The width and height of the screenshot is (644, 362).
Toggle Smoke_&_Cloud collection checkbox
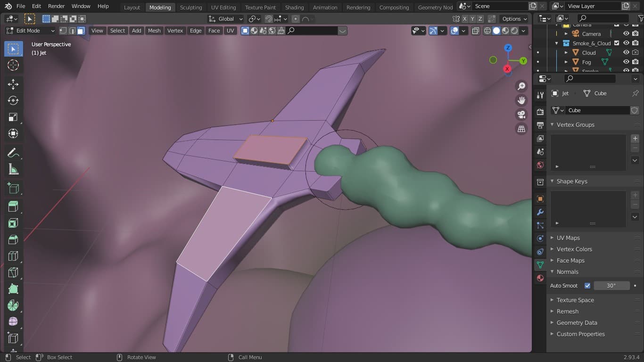tap(617, 43)
